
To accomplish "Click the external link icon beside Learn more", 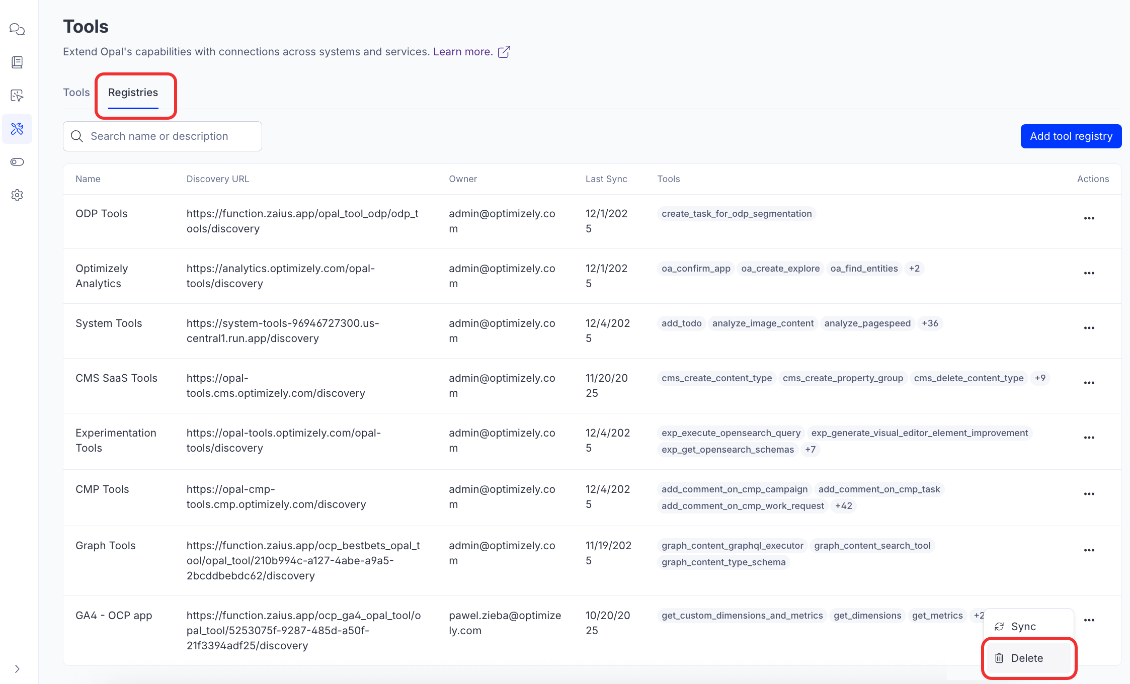I will (504, 52).
